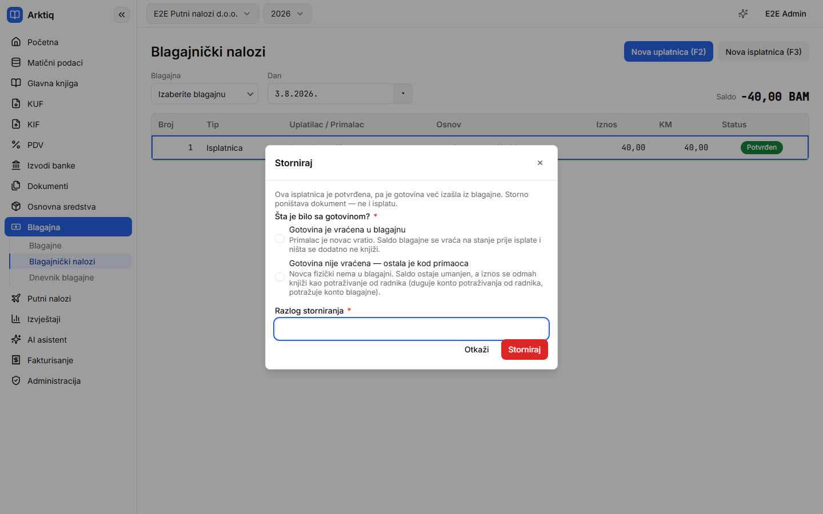
Task: Open the company selector E2E Putni nalozi d.o.o.
Action: pos(202,14)
